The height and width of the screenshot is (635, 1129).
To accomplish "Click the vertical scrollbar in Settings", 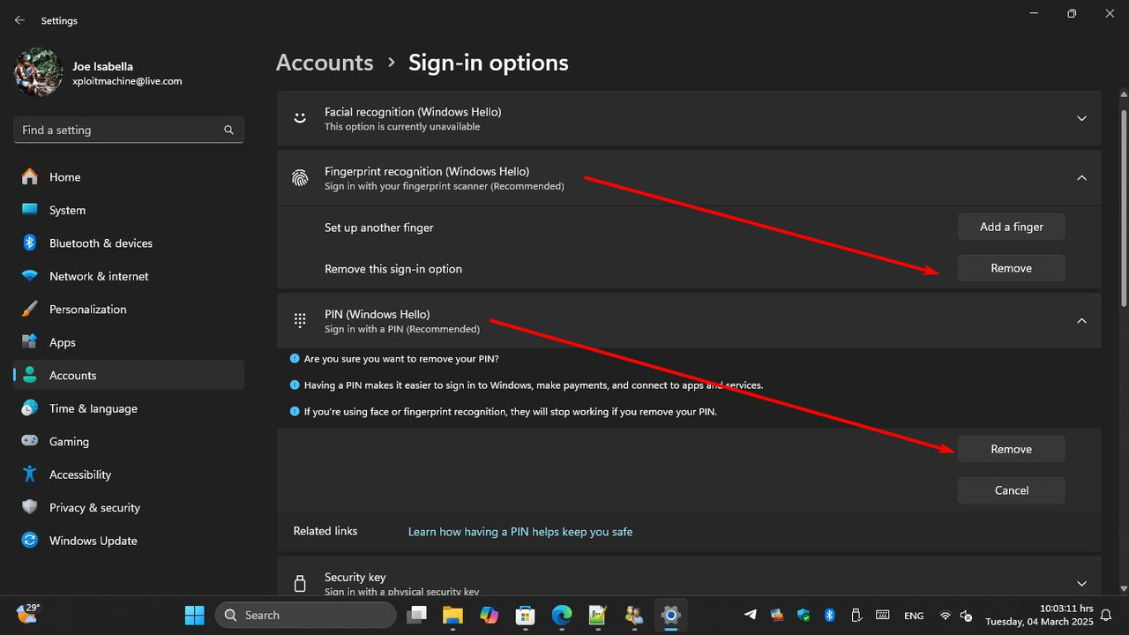I will click(x=1123, y=209).
